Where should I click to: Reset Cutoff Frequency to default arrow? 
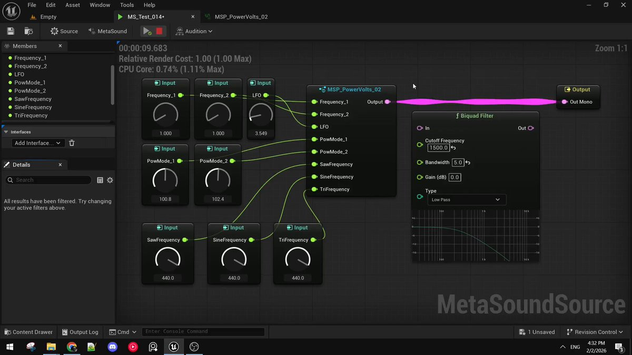(453, 148)
